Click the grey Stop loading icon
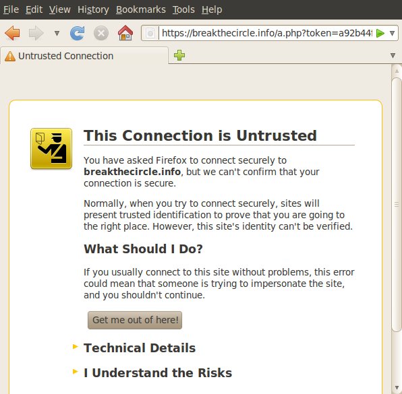 (x=101, y=33)
